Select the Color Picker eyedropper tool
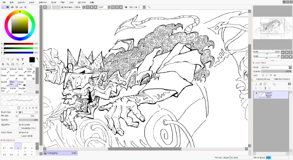 point(22,64)
